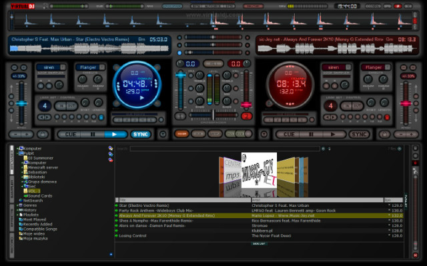Click the right channel pink volume fader
Viewport: 427px width, 266px height.
[246, 105]
